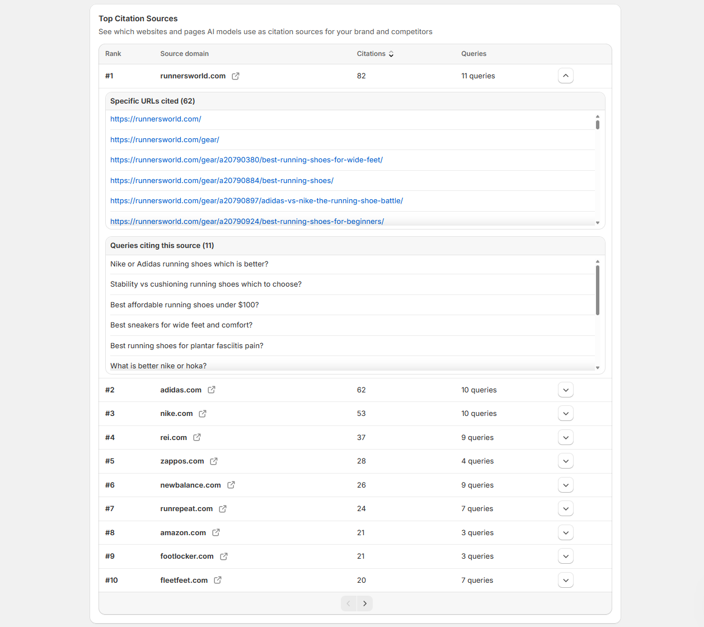The image size is (704, 627).
Task: Select query 'What is better nike or hoka?'
Action: click(x=158, y=366)
